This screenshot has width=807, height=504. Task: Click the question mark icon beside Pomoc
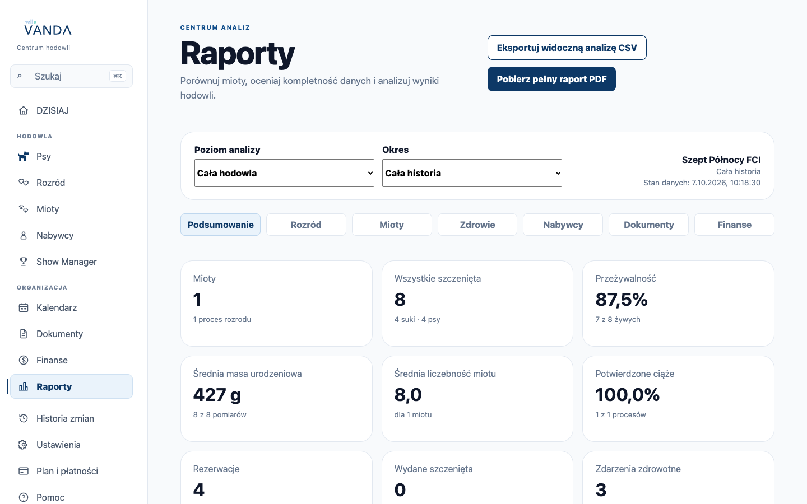[x=24, y=497]
